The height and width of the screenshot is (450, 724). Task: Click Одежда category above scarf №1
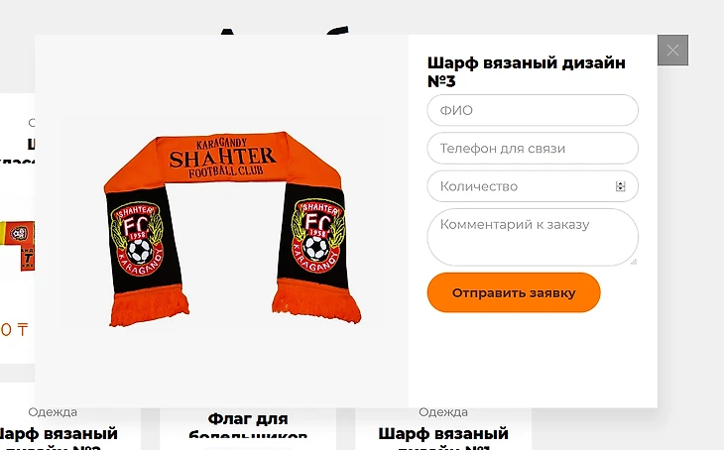pos(443,412)
